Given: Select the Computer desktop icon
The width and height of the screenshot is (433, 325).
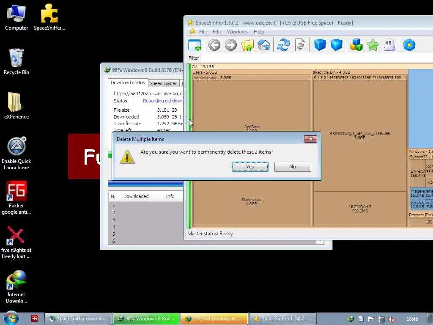Looking at the screenshot, I should tap(16, 17).
